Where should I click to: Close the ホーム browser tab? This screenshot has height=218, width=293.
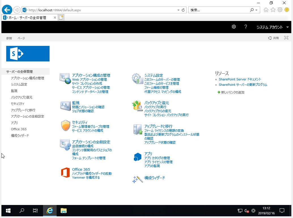click(55, 18)
